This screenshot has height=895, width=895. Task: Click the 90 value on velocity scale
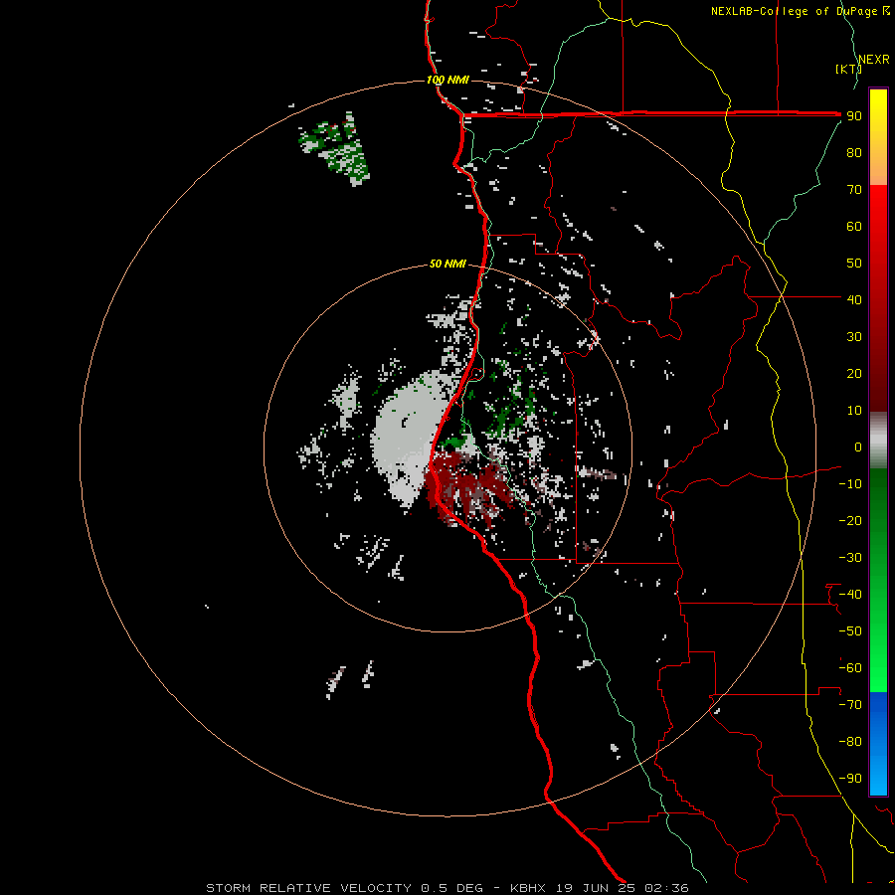[x=854, y=116]
